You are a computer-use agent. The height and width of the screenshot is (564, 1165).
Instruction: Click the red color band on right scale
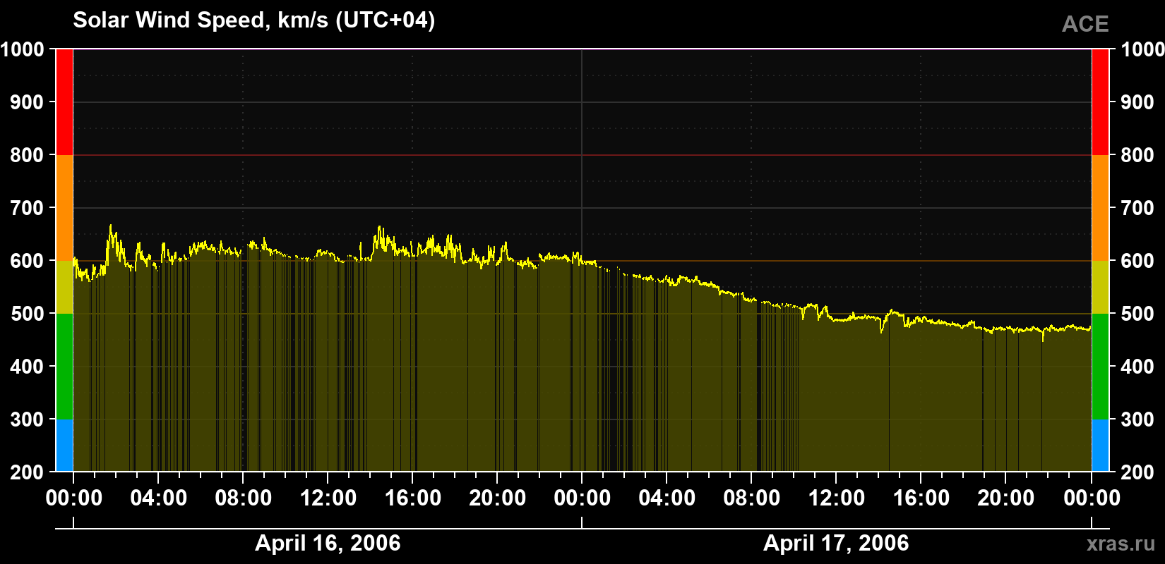(1100, 102)
